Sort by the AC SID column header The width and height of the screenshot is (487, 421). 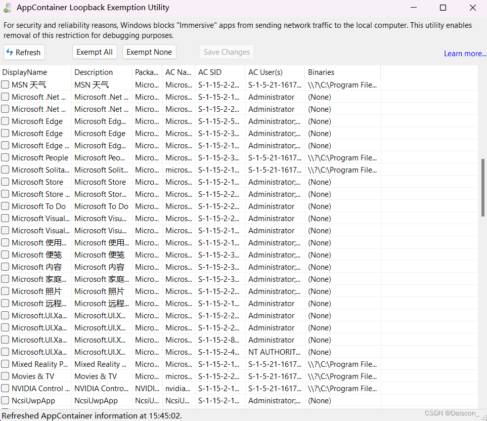coord(220,72)
